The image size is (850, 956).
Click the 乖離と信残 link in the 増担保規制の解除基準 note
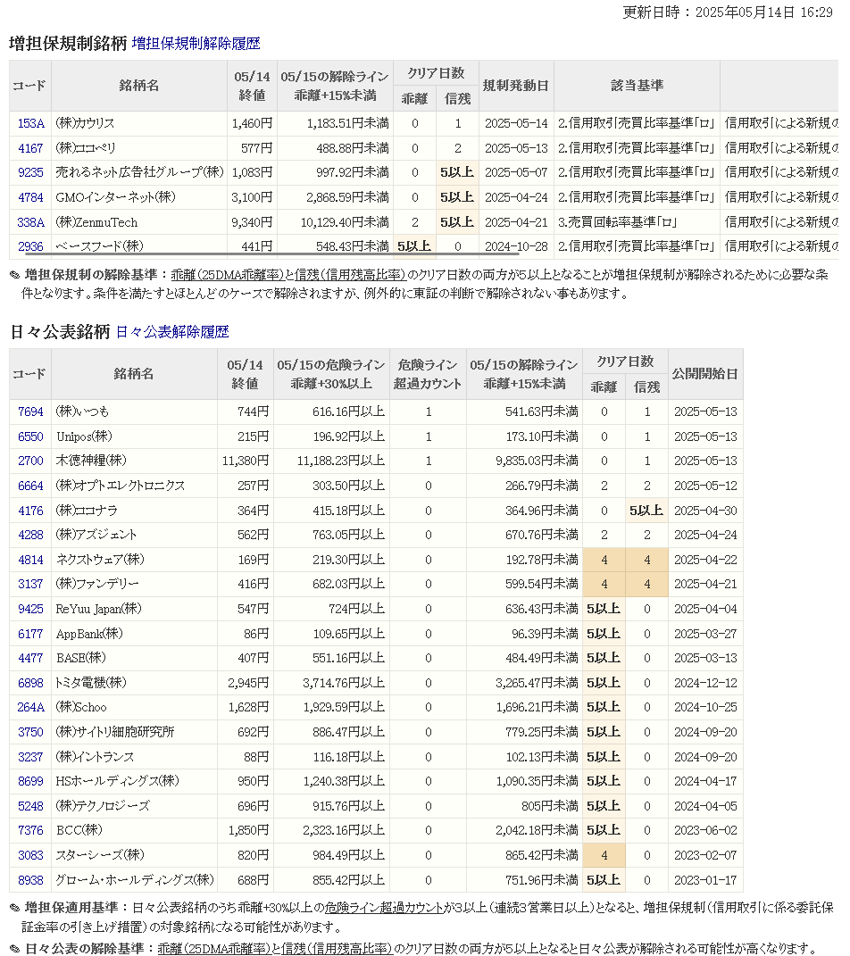pyautogui.click(x=288, y=275)
